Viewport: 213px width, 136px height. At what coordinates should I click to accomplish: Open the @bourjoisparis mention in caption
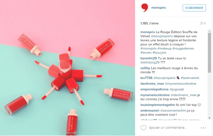(x=162, y=36)
